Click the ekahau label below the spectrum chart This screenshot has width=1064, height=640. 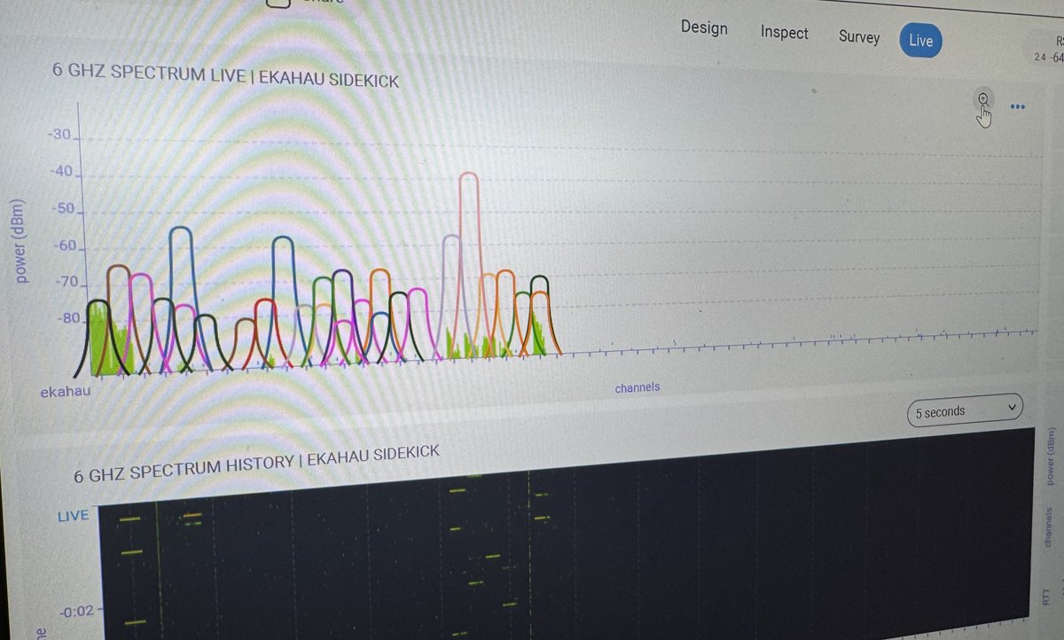[x=65, y=388]
